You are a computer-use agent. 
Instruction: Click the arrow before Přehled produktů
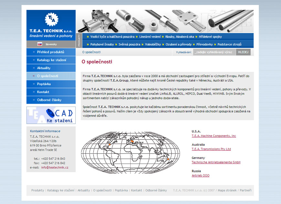(x=34, y=52)
